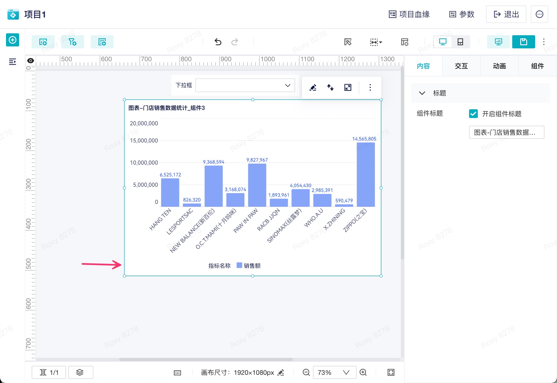Image resolution: width=557 pixels, height=383 pixels.
Task: Click the add chart component toolbar icon
Action: [43, 42]
